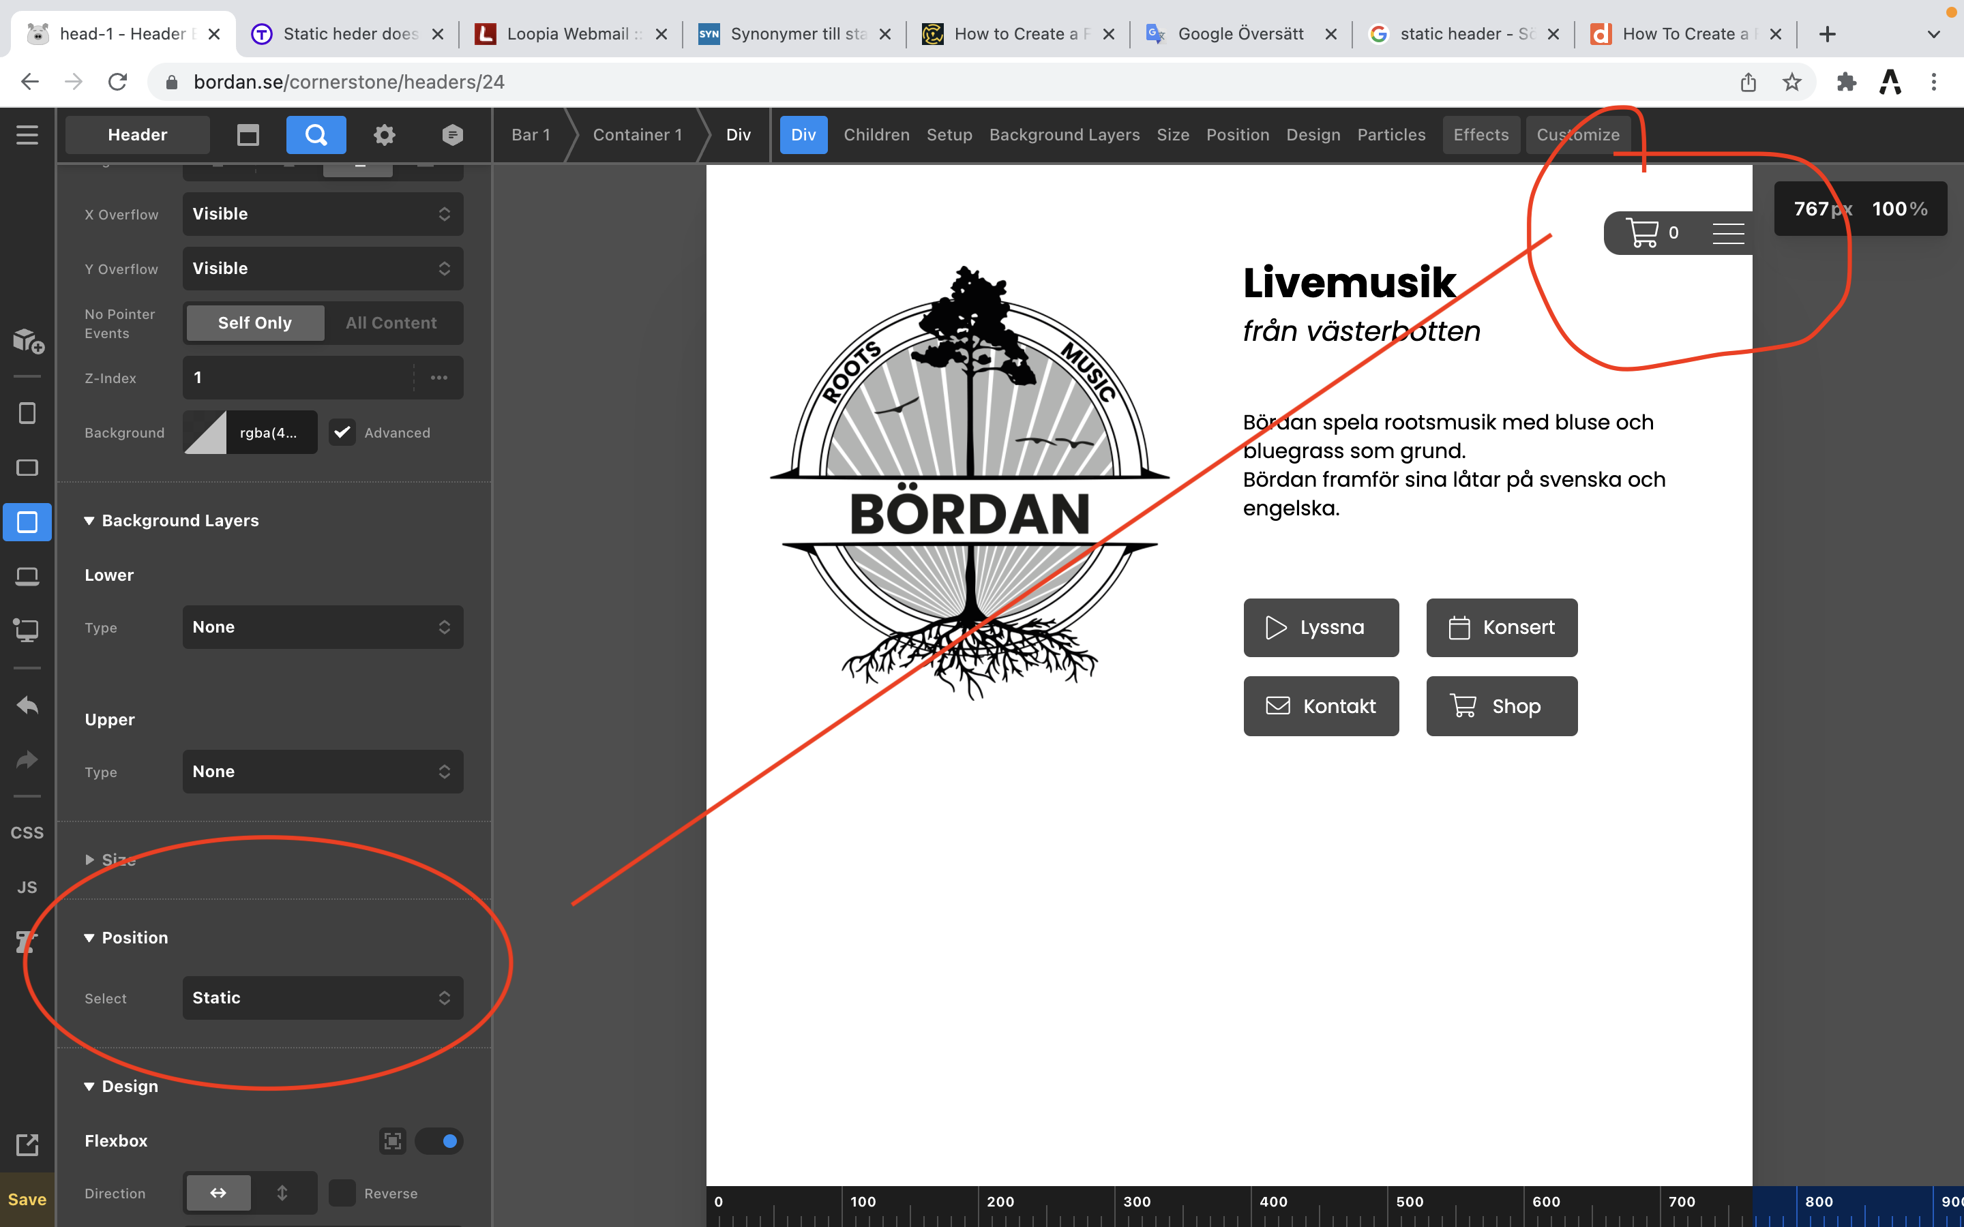Image resolution: width=1964 pixels, height=1227 pixels.
Task: Open Chrome extensions puzzle icon
Action: [x=1846, y=82]
